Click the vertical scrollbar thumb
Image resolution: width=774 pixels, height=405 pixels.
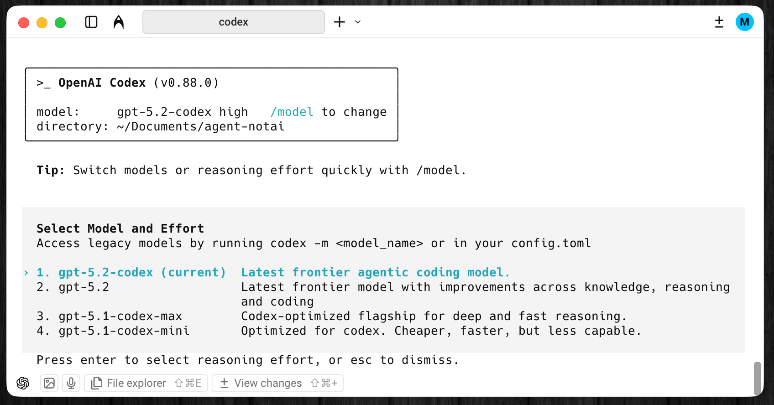coord(757,378)
